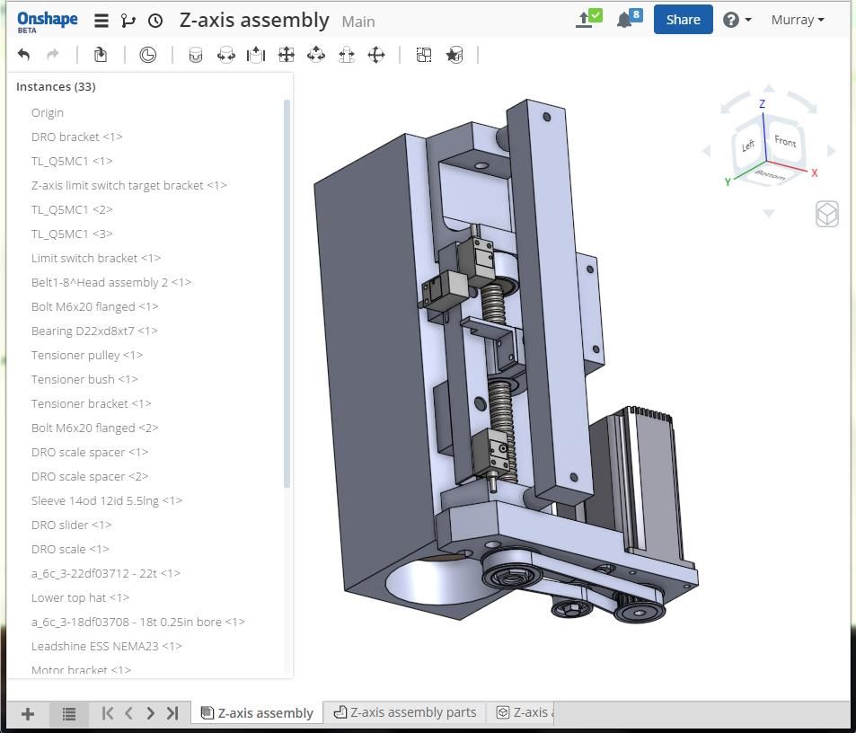Select Sleeve 14od 12id 5.5lng <1>
856x733 pixels.
click(107, 500)
